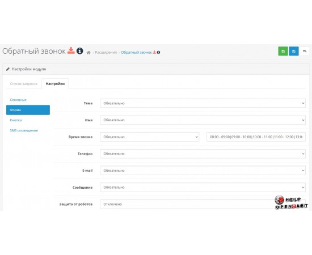Click small info icon in the breadcrumb

coord(158,52)
